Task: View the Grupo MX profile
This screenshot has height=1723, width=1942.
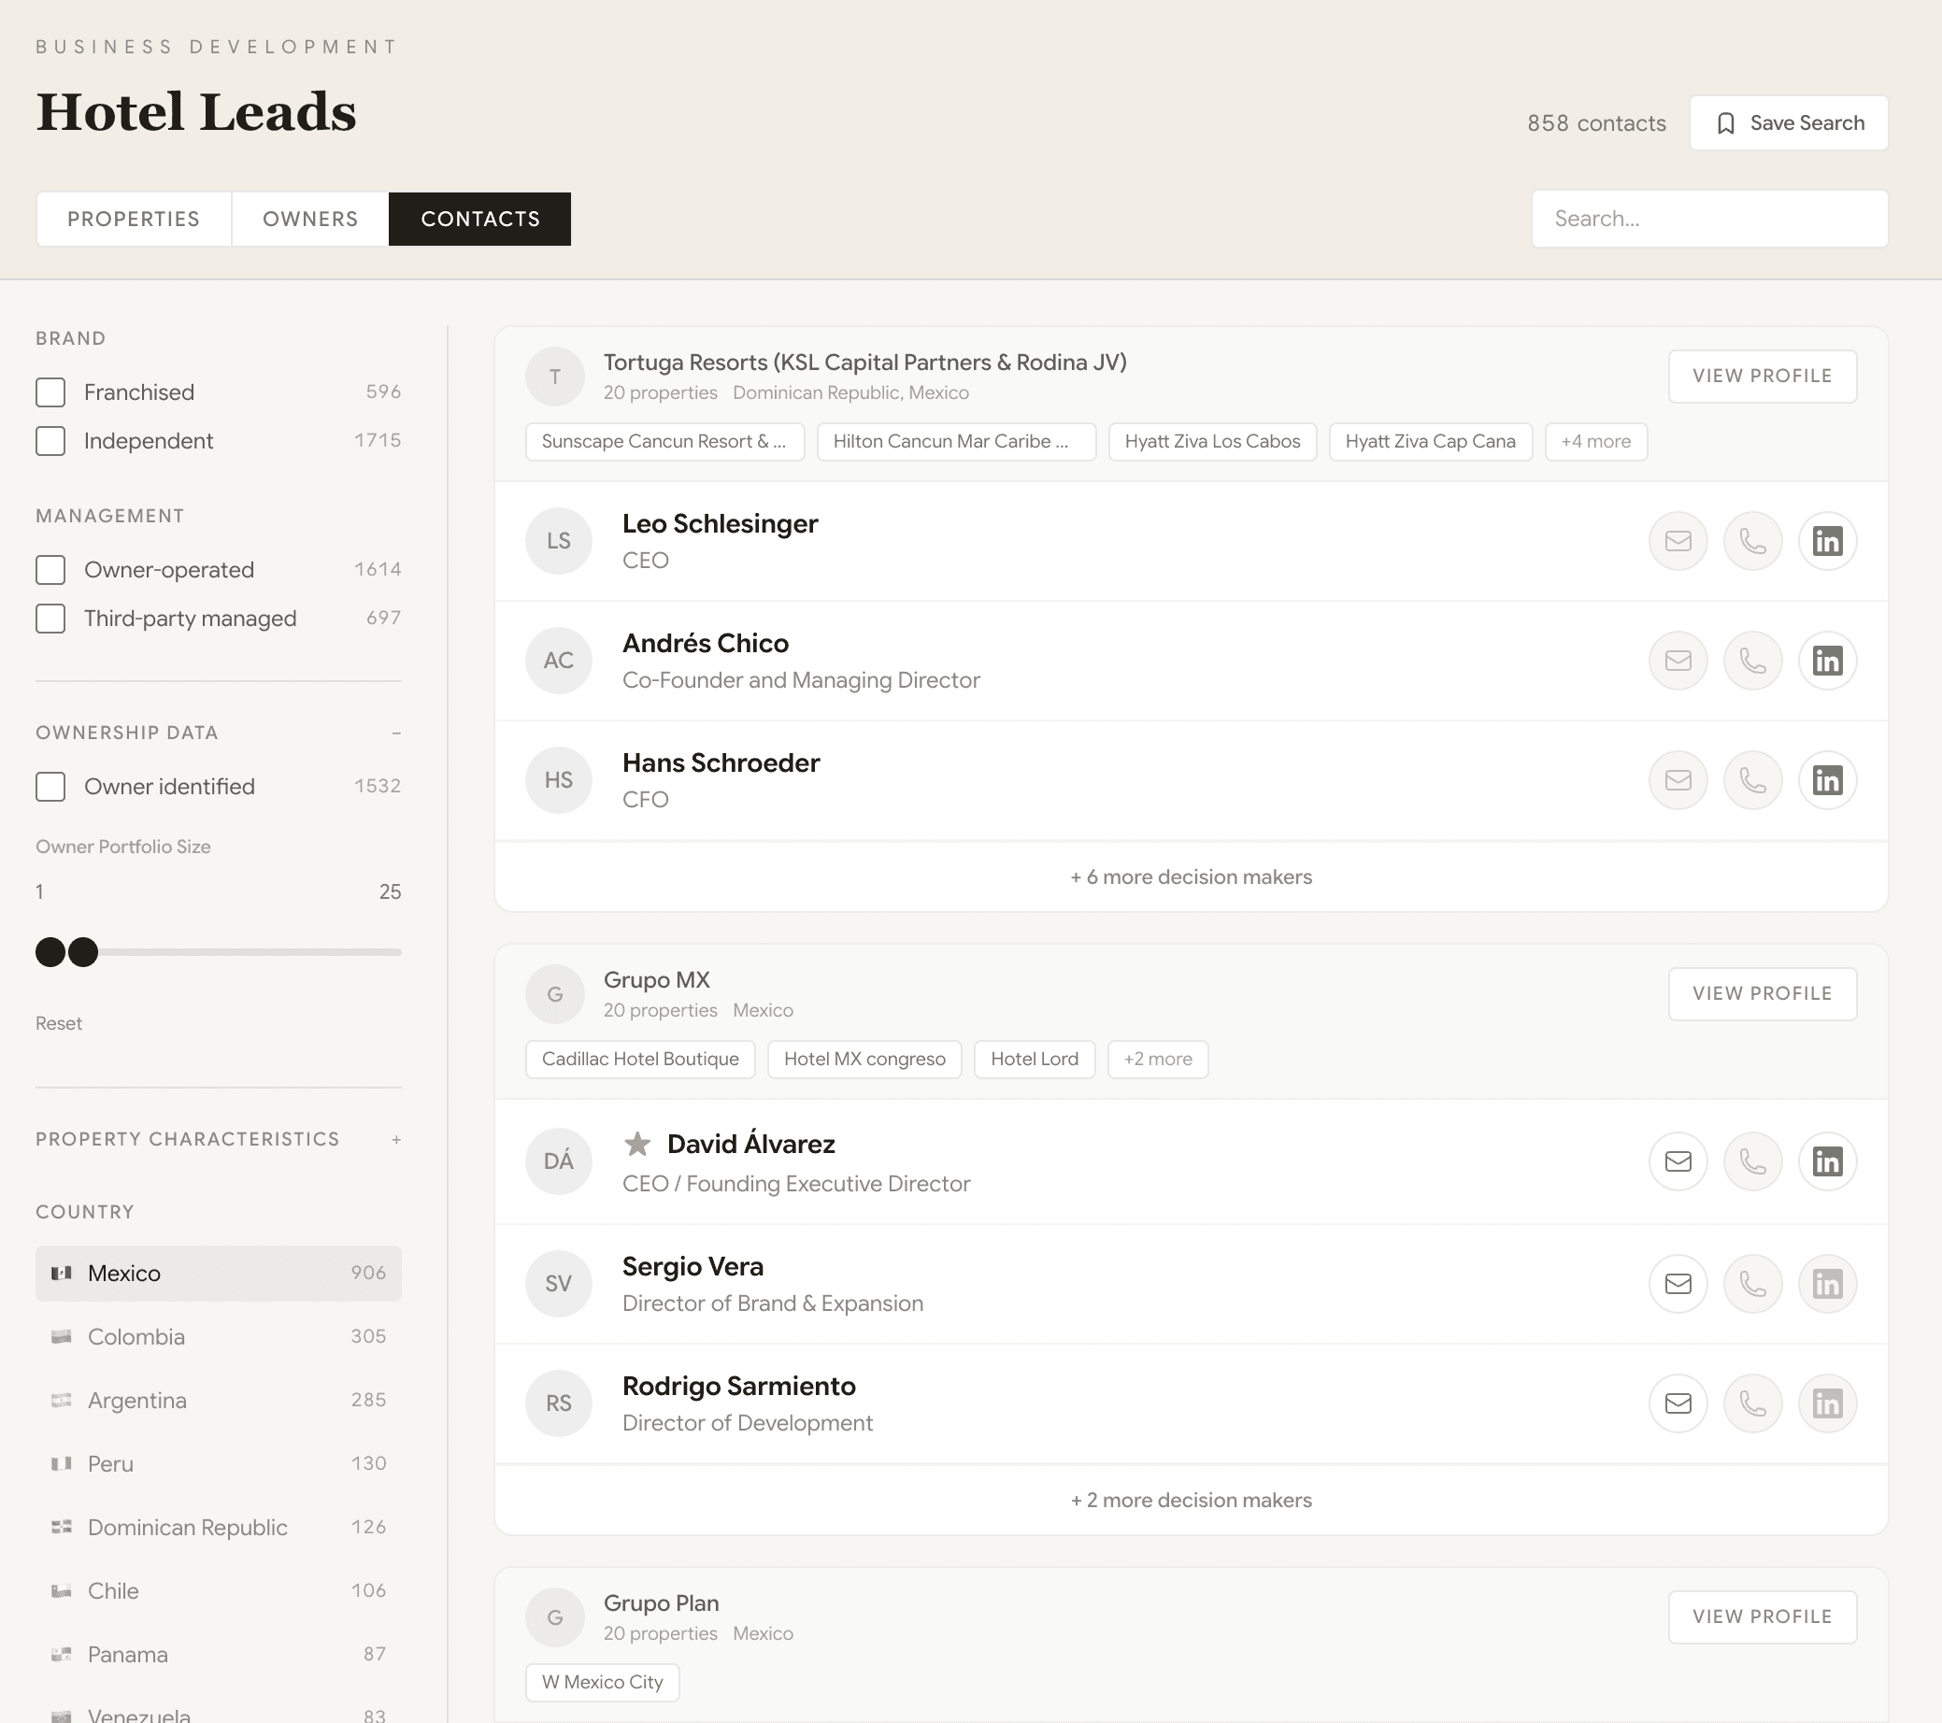Action: [1762, 993]
